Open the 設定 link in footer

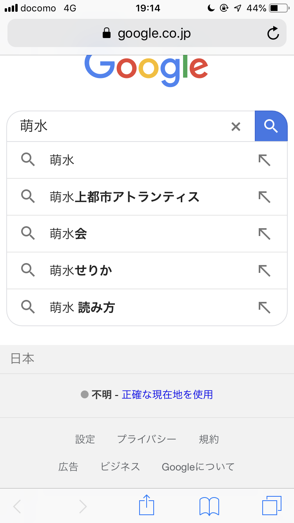pyautogui.click(x=85, y=439)
